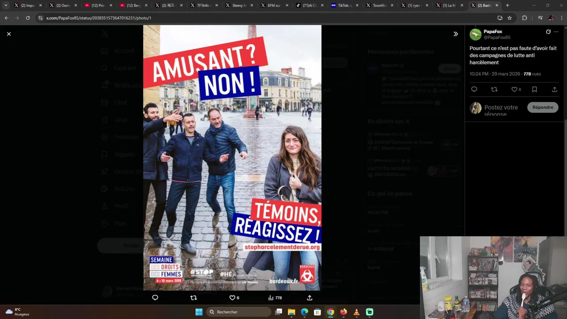Open the three-dot more menu on tweet
Image resolution: width=567 pixels, height=319 pixels.
click(556, 32)
